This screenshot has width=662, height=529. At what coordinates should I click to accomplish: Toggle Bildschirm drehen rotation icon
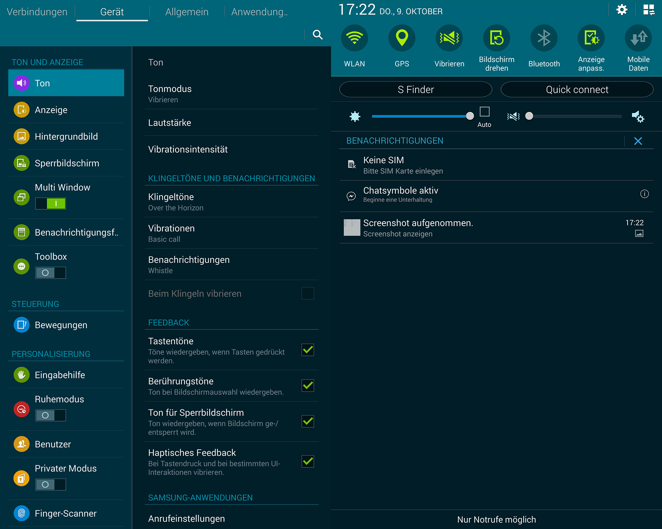coord(496,38)
